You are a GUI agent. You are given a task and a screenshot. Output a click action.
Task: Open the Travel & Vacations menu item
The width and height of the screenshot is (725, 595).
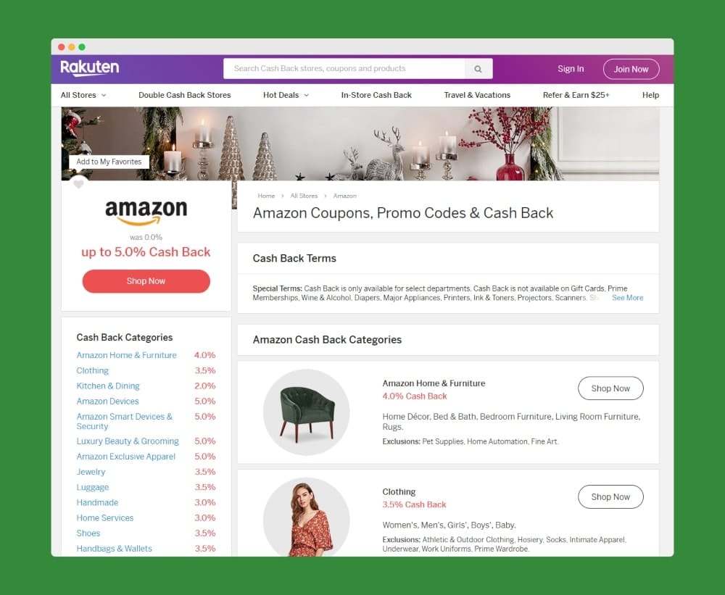click(477, 95)
